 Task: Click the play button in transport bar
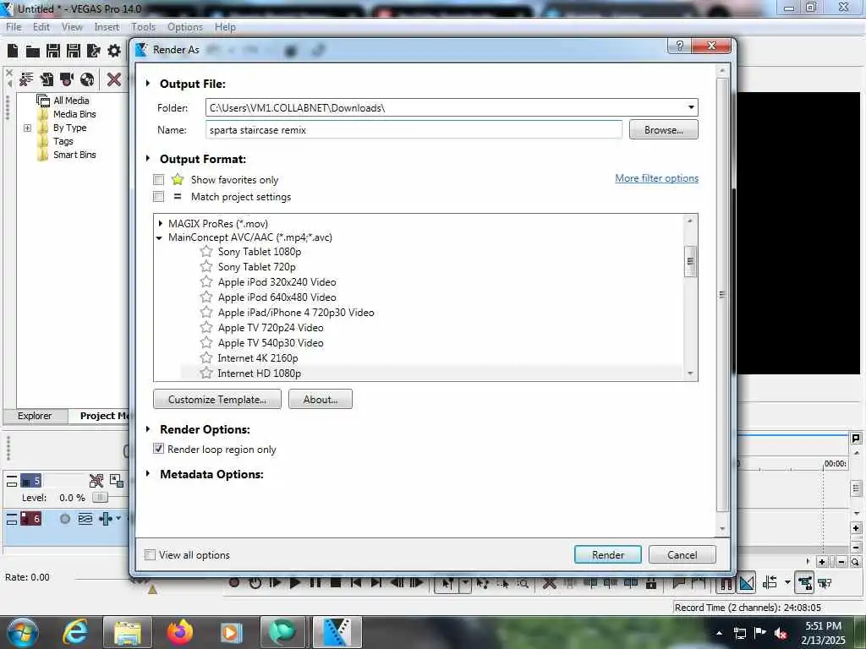[295, 582]
